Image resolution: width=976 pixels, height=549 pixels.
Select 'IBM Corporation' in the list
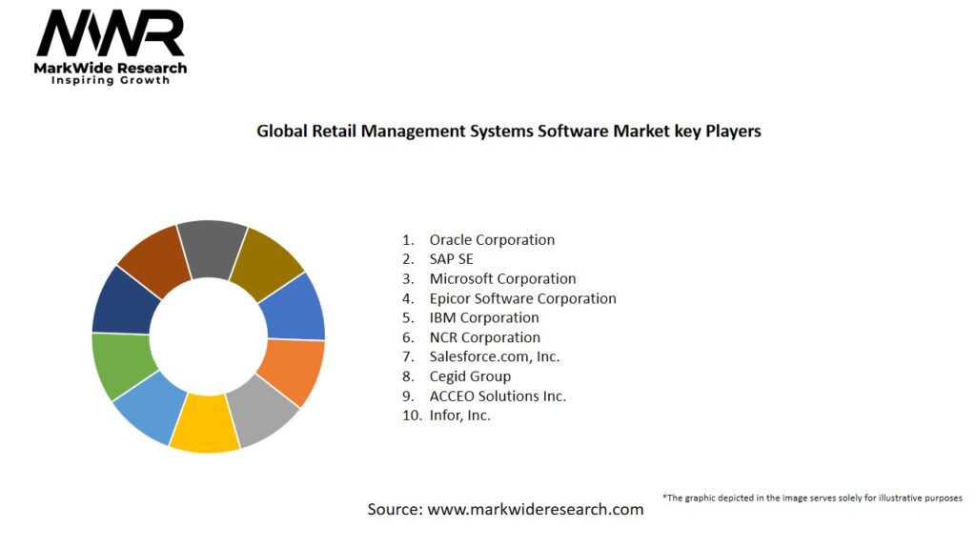[484, 317]
